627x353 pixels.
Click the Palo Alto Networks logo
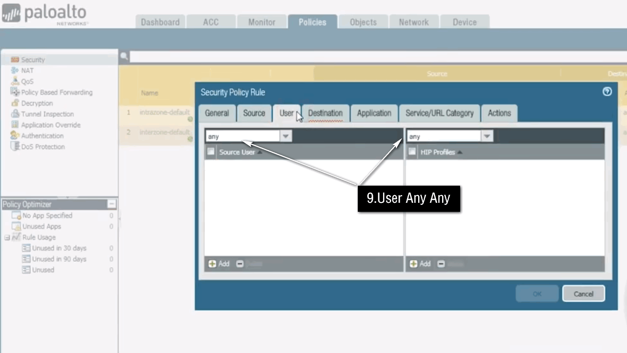click(x=45, y=14)
